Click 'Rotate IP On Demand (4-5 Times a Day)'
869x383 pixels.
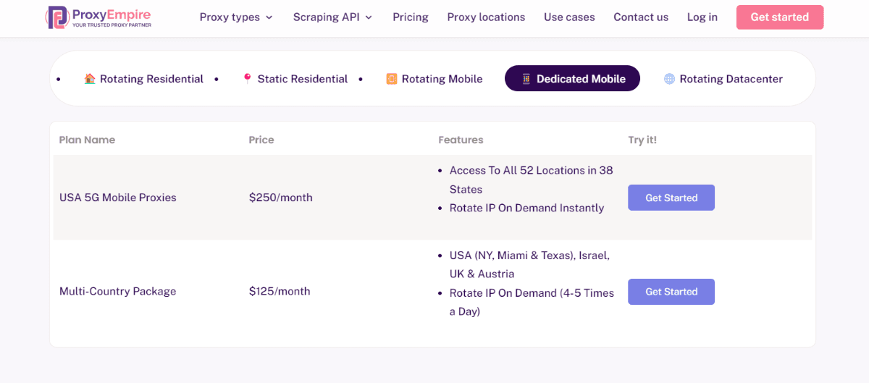[x=532, y=303]
